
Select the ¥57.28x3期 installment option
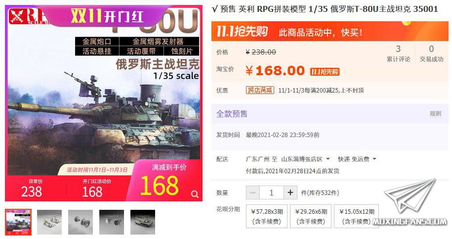[267, 216]
